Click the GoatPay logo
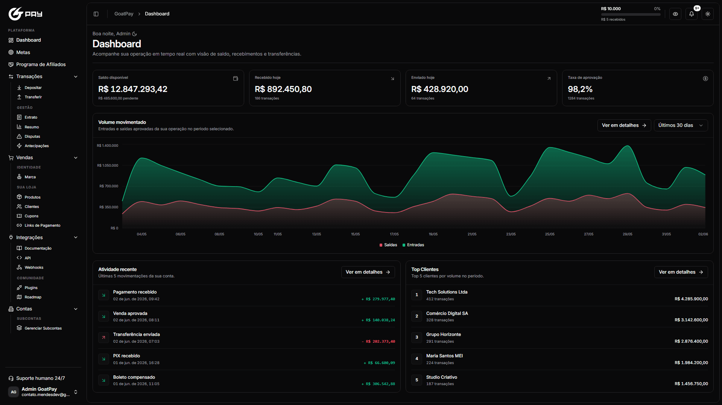This screenshot has width=722, height=405. coord(25,14)
